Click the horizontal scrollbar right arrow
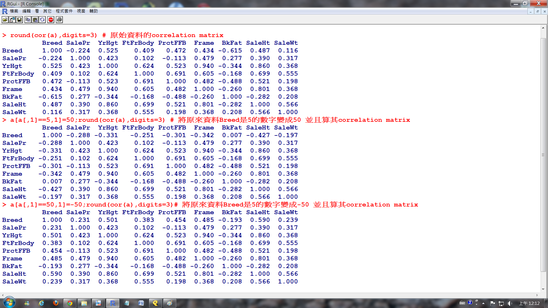 point(537,295)
